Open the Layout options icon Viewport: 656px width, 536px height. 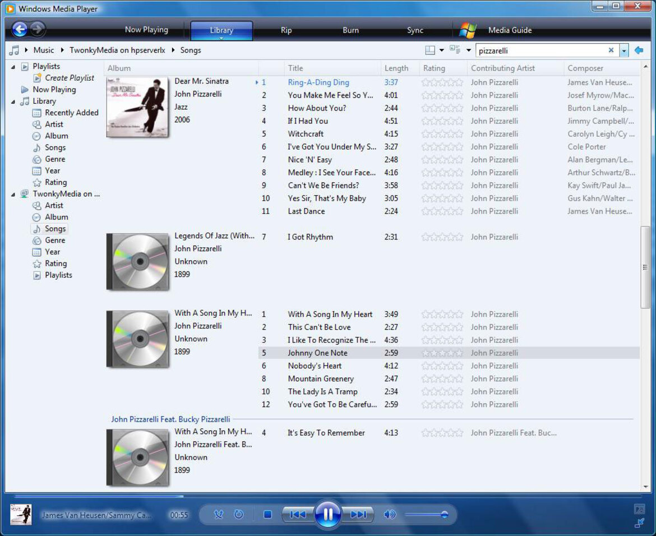click(429, 50)
